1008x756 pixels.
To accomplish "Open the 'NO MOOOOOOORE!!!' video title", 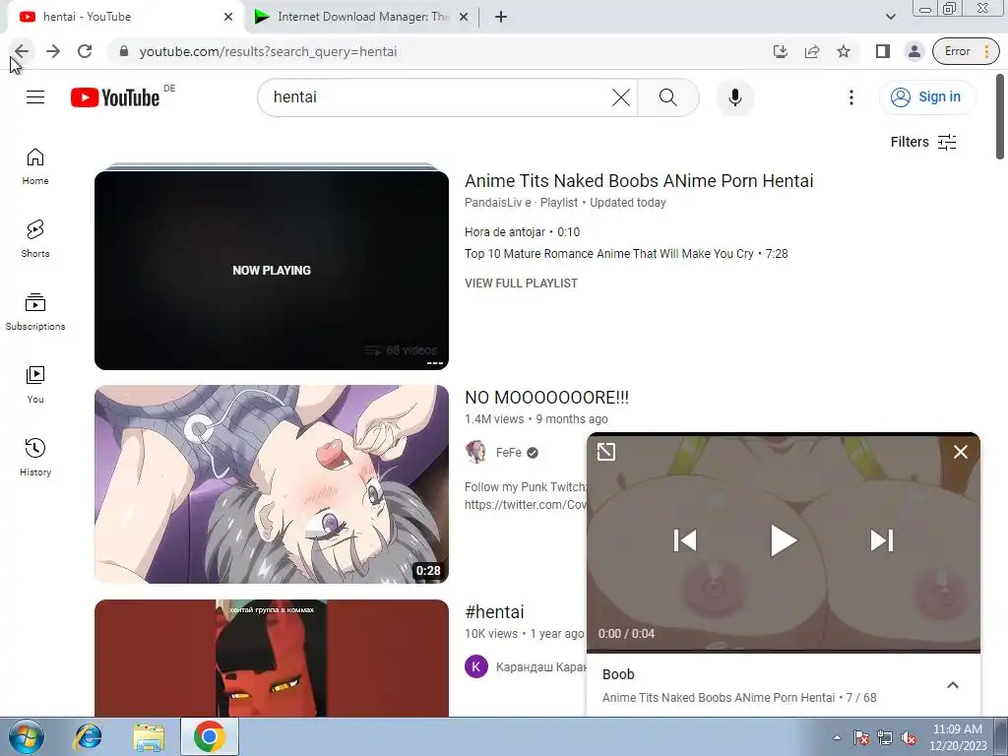I will (546, 398).
